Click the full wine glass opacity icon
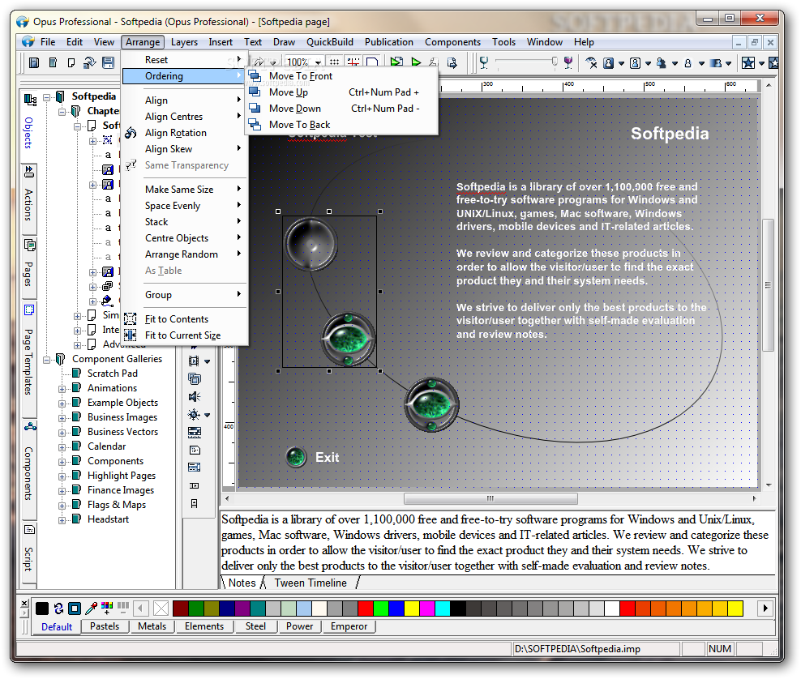 point(568,62)
